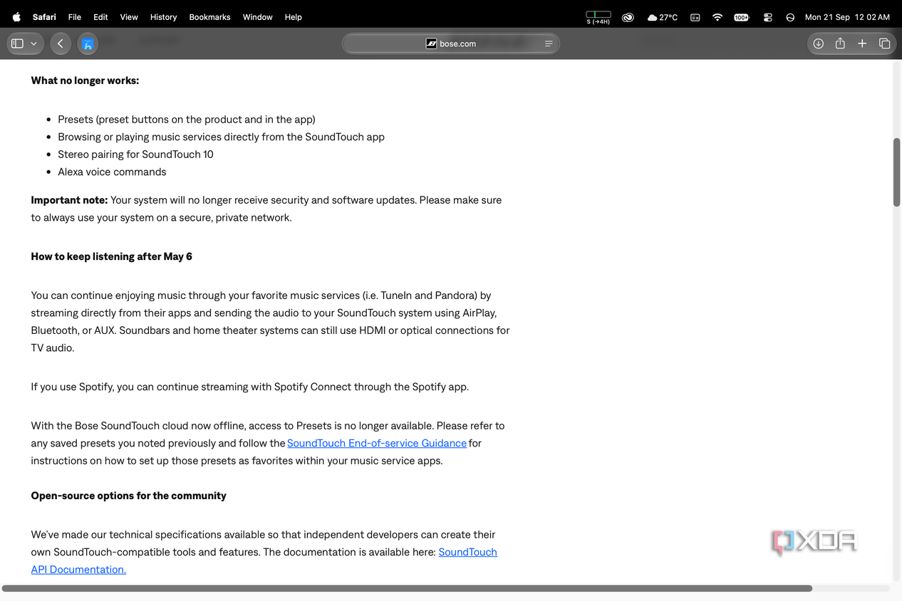
Task: Toggle the Safari sidebar
Action: (x=18, y=43)
